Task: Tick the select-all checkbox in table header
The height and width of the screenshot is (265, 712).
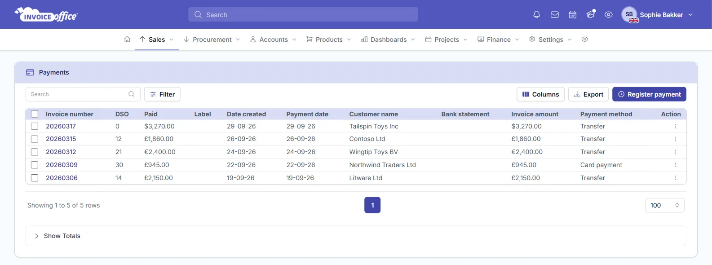Action: [x=35, y=114]
